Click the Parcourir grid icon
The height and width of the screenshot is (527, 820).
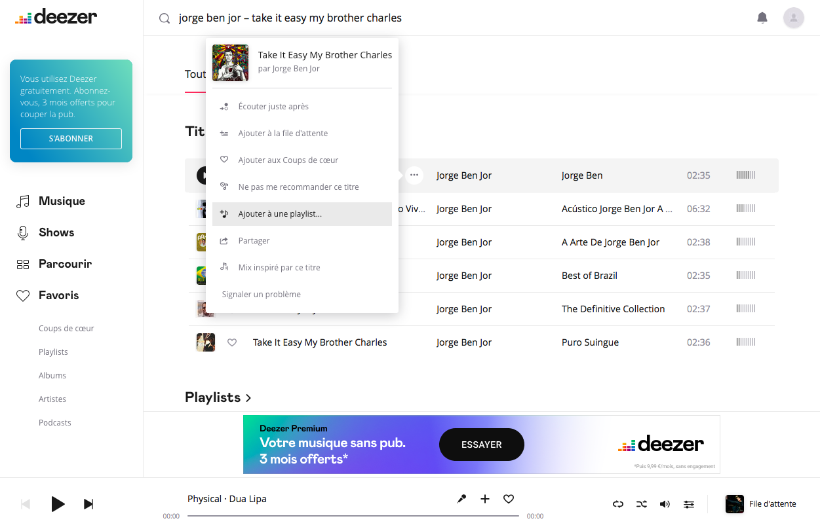point(23,264)
